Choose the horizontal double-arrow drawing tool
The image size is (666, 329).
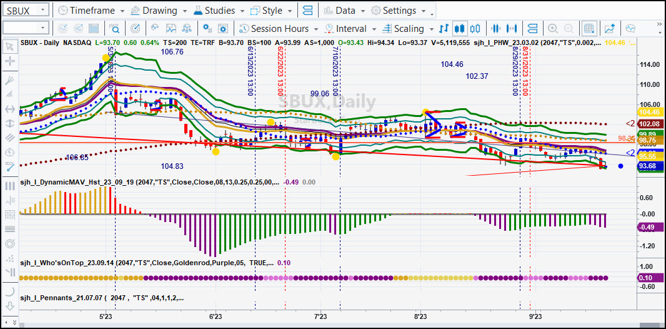(9, 109)
